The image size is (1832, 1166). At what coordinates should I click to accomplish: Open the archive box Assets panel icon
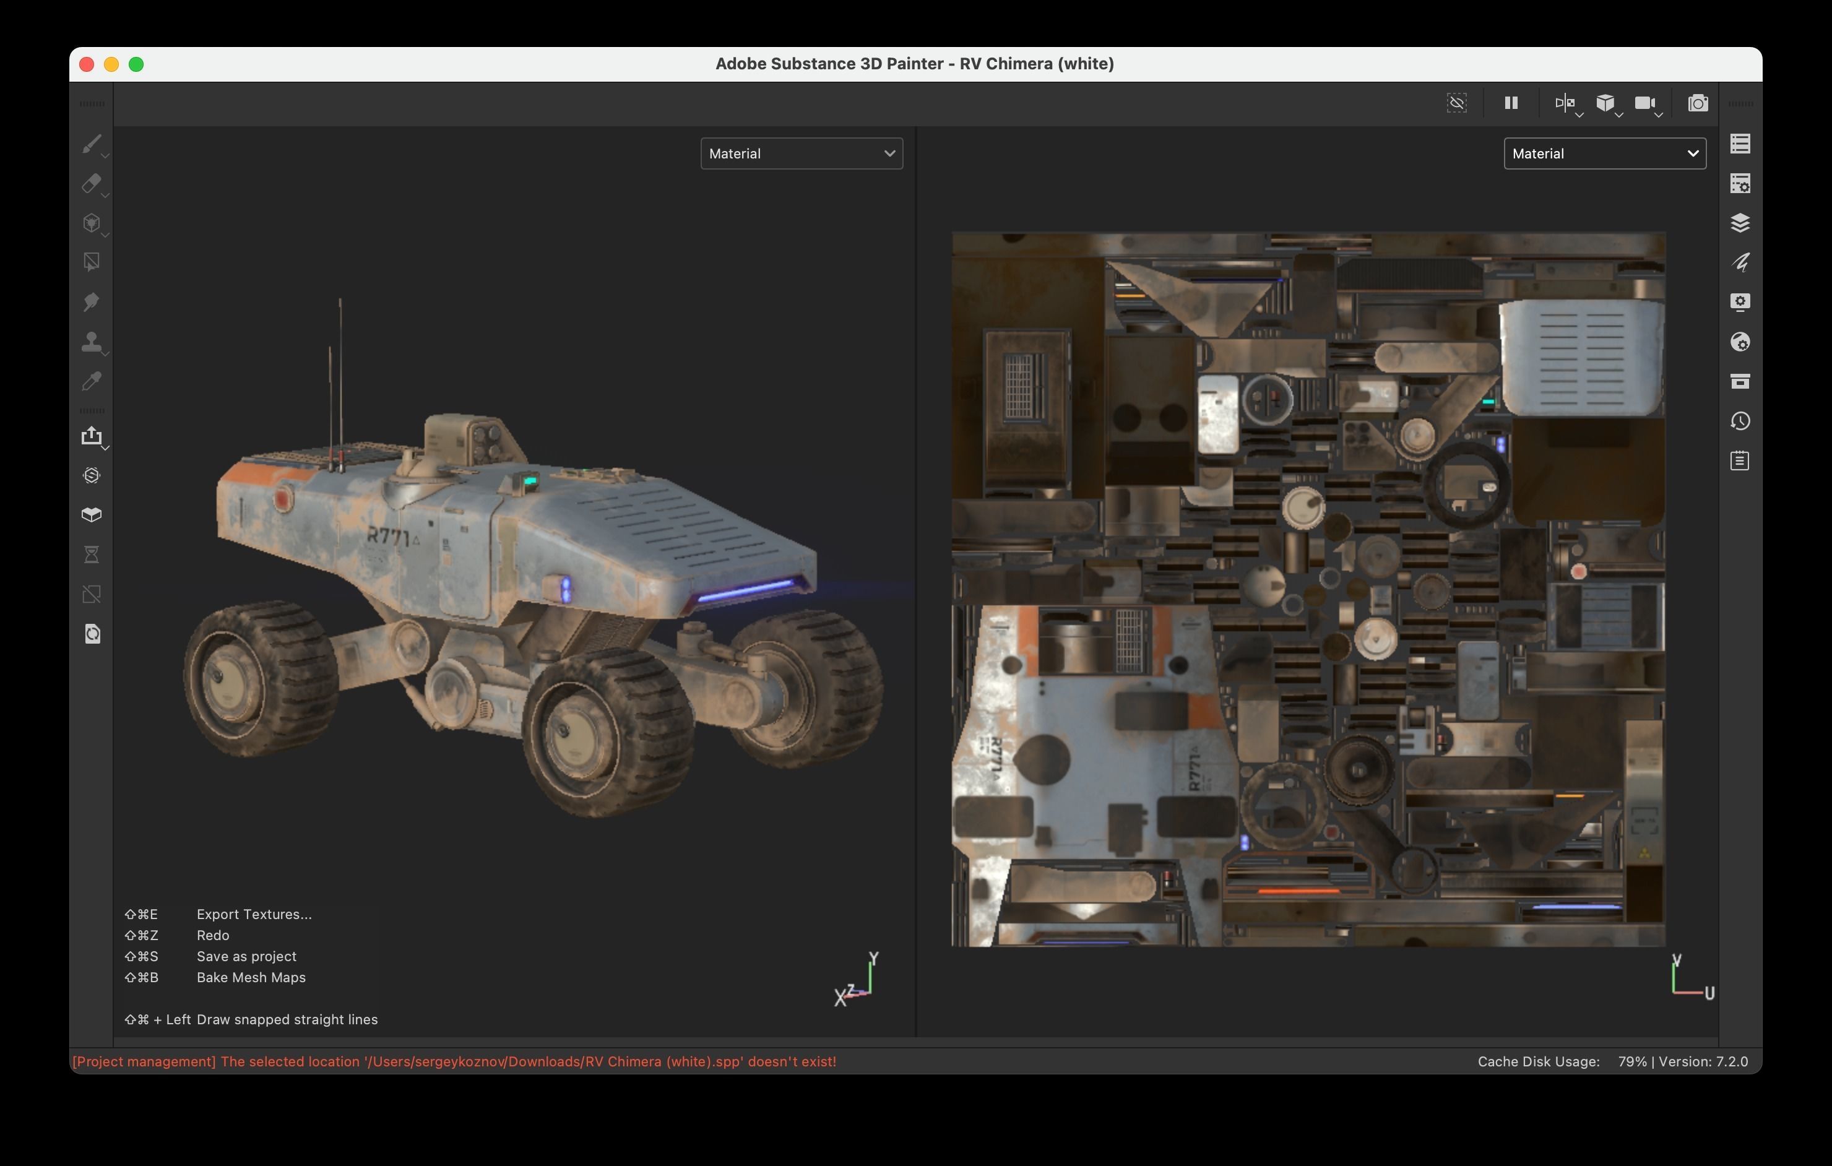tap(1740, 381)
